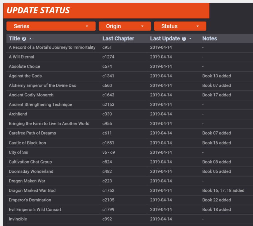Click chapter value c611
Image resolution: width=253 pixels, height=226 pixels.
point(107,133)
